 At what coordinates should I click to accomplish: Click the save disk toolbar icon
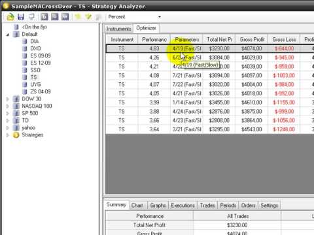pos(21,17)
